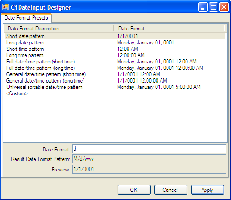Minimize the C1DateInput Designer window
The image size is (231, 200).
pyautogui.click(x=203, y=7)
